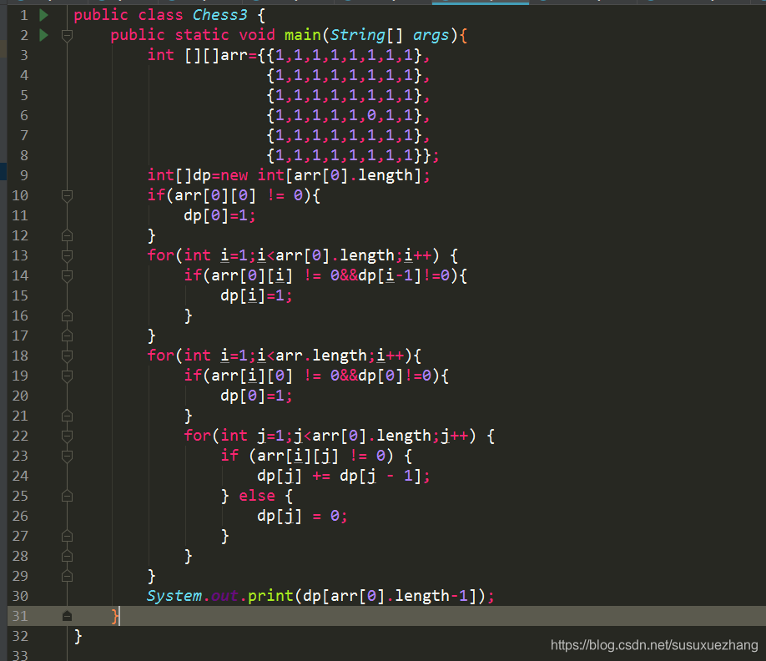Collapse the if block fold on line 14
Viewport: 766px width, 661px height.
tap(68, 276)
